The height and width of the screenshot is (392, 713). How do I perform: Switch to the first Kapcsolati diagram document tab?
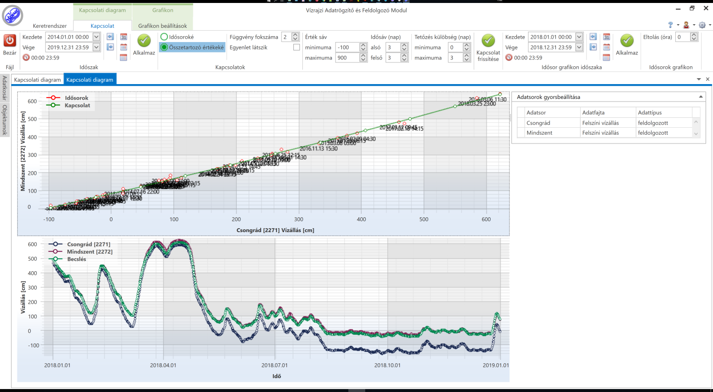coord(37,80)
